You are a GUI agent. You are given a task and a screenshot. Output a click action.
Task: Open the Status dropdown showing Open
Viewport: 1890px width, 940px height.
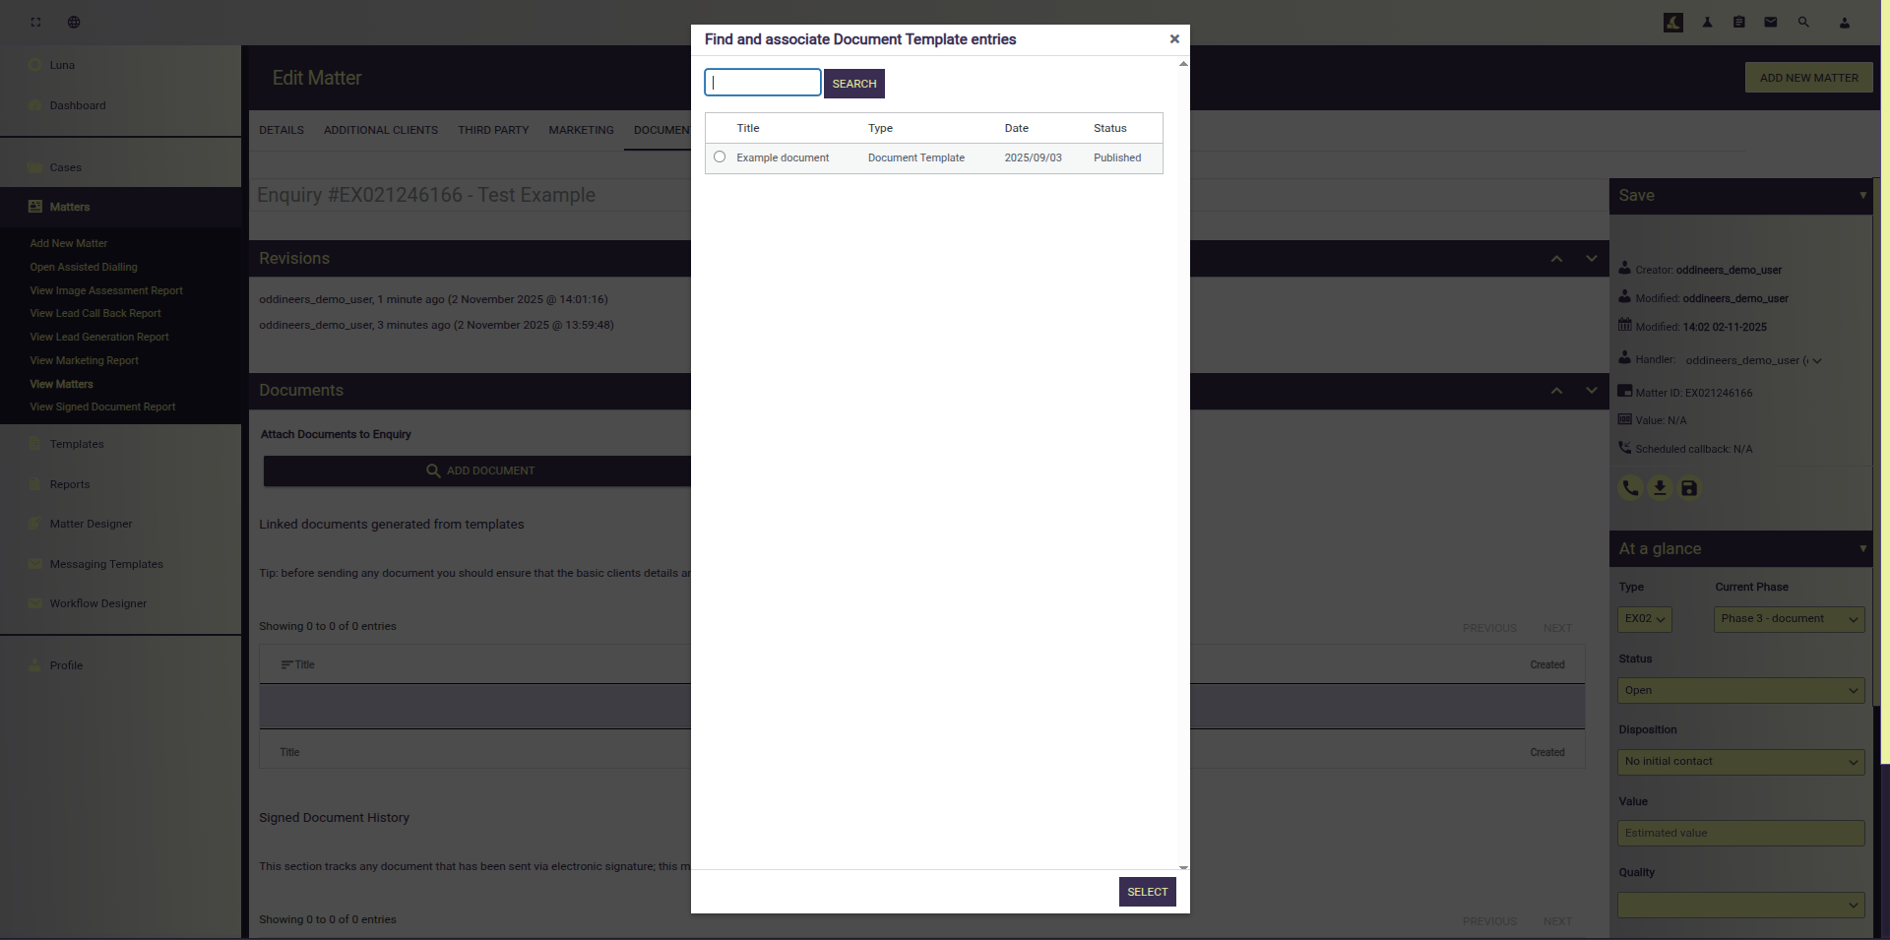pyautogui.click(x=1740, y=691)
